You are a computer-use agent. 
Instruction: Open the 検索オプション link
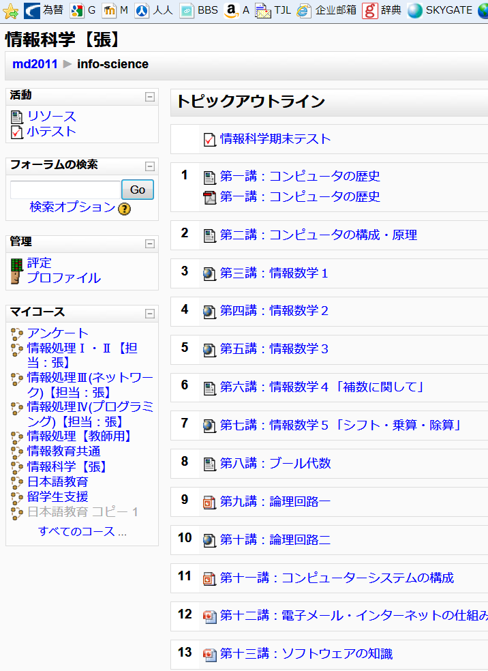[73, 207]
